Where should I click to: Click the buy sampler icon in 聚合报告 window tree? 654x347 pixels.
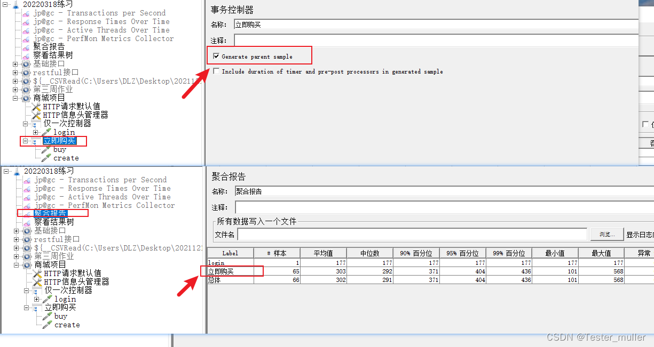coord(48,316)
